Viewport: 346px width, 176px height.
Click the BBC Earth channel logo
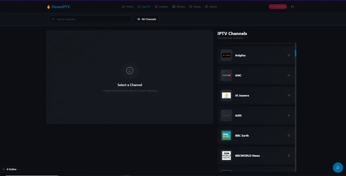226,136
